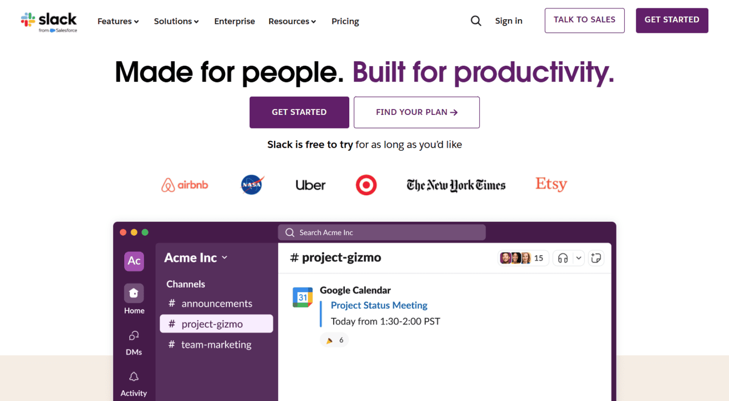
Task: Click the member avatars showing 15
Action: [523, 258]
